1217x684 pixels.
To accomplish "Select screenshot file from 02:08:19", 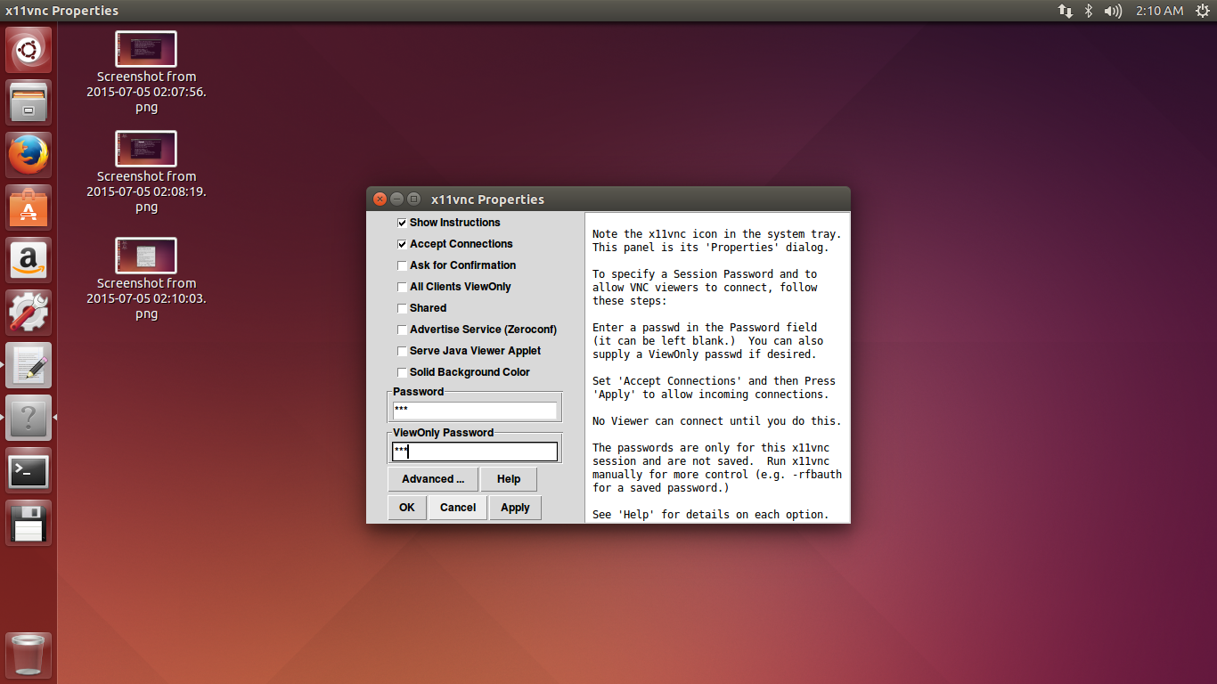I will 146,172.
